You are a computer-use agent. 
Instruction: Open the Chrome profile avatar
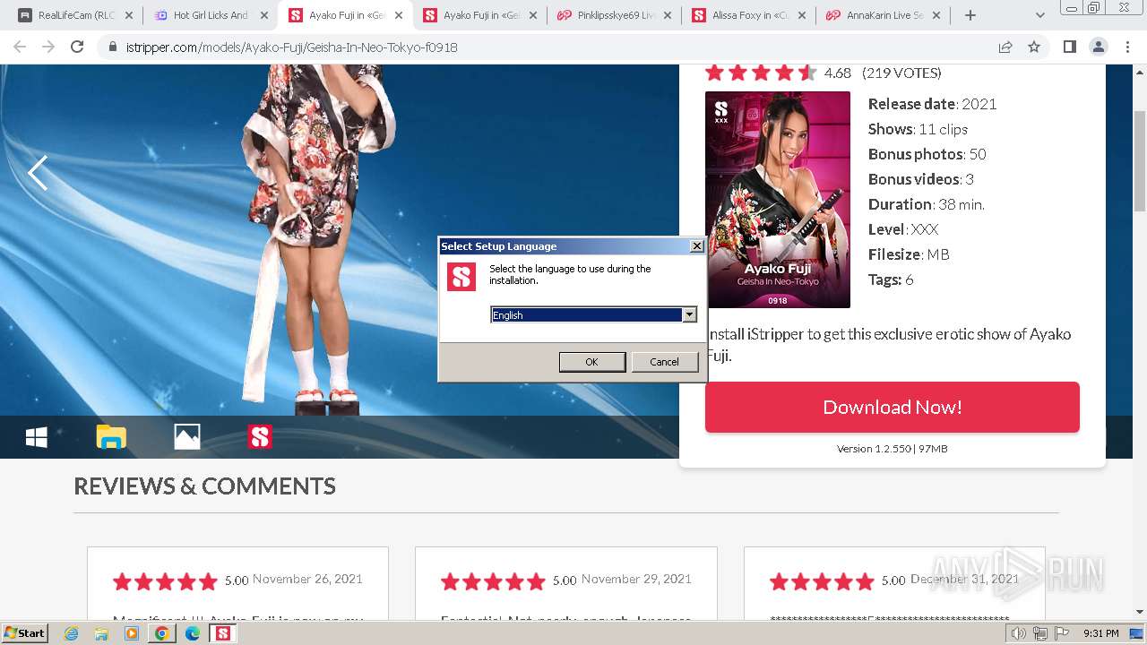[x=1098, y=47]
